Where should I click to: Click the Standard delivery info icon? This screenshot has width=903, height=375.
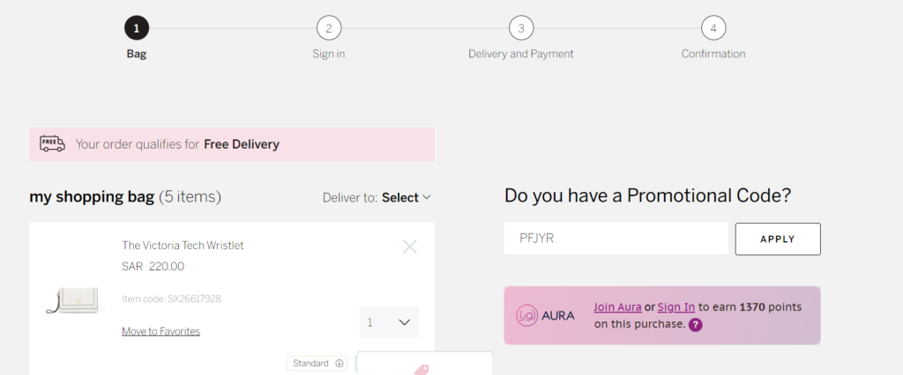pos(340,364)
